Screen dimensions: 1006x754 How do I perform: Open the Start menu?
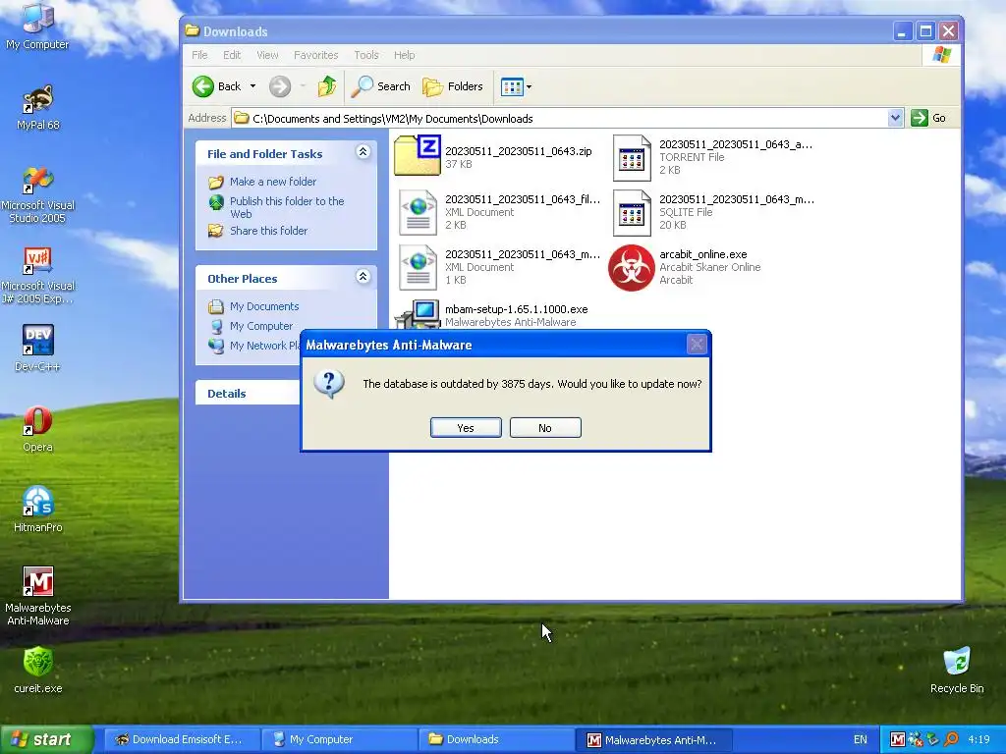tap(46, 739)
